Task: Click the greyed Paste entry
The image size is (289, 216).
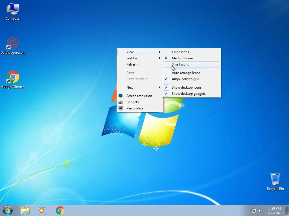Action: [140, 73]
